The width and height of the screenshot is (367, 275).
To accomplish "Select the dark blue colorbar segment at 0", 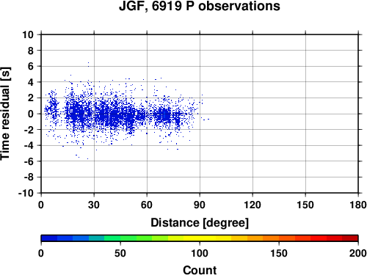I will click(x=49, y=238).
